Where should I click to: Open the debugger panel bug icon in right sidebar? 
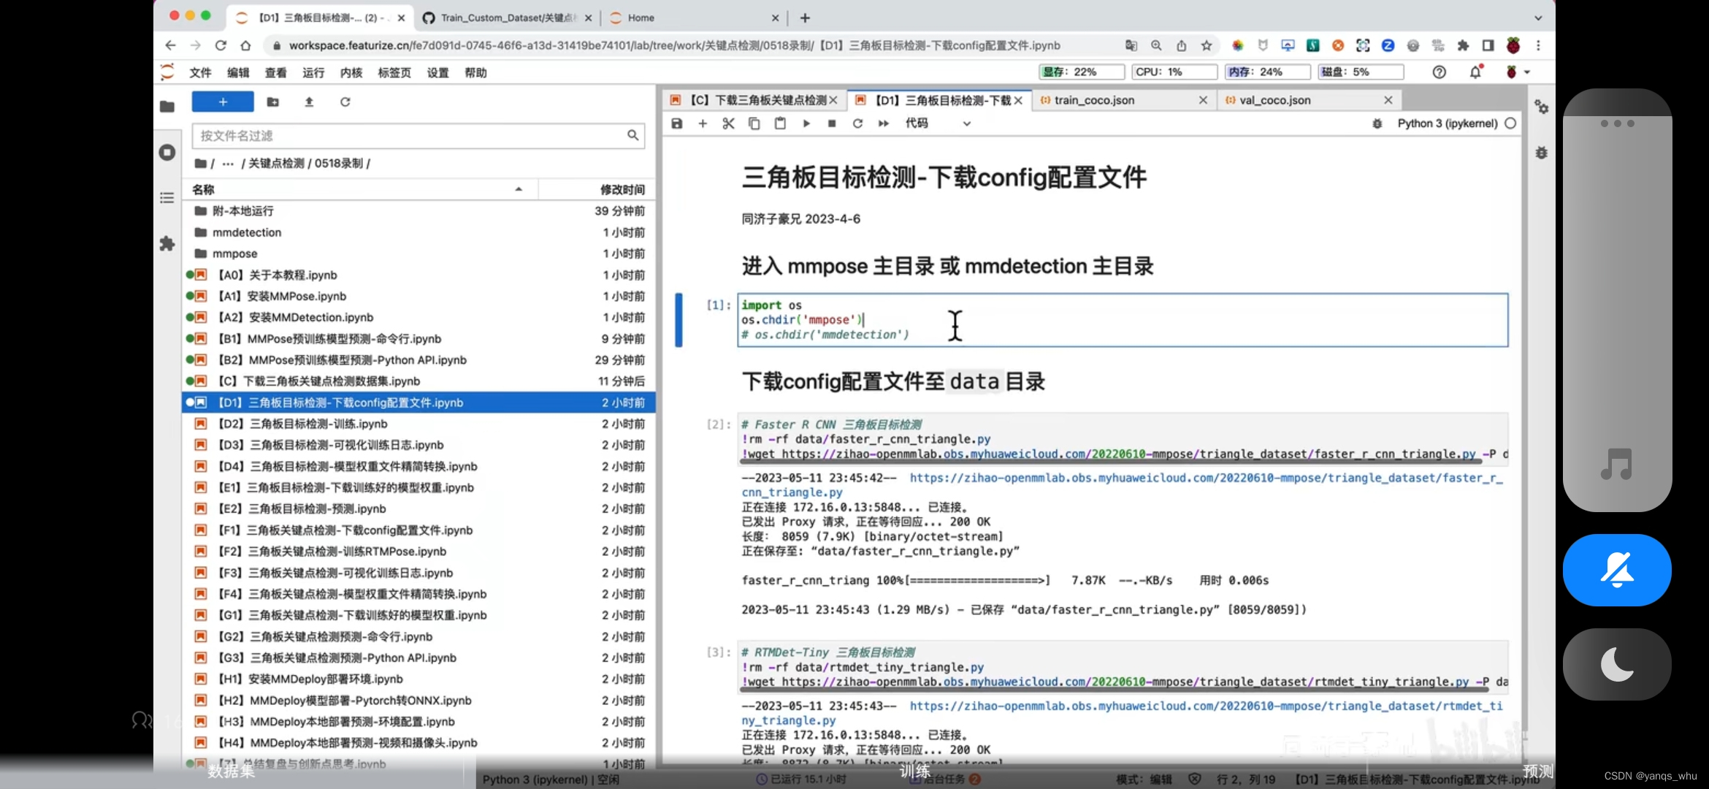tap(1541, 153)
